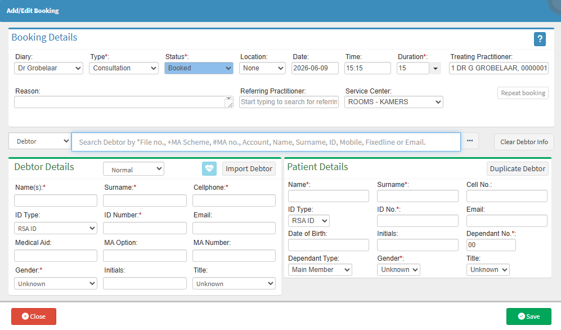Screen dimensions: 561x330
Task: Open the Status dropdown showing Booked
Action: click(199, 68)
